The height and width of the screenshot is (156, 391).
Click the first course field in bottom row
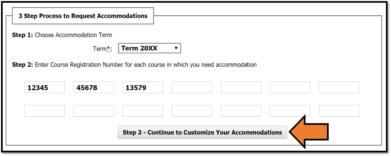(x=44, y=111)
